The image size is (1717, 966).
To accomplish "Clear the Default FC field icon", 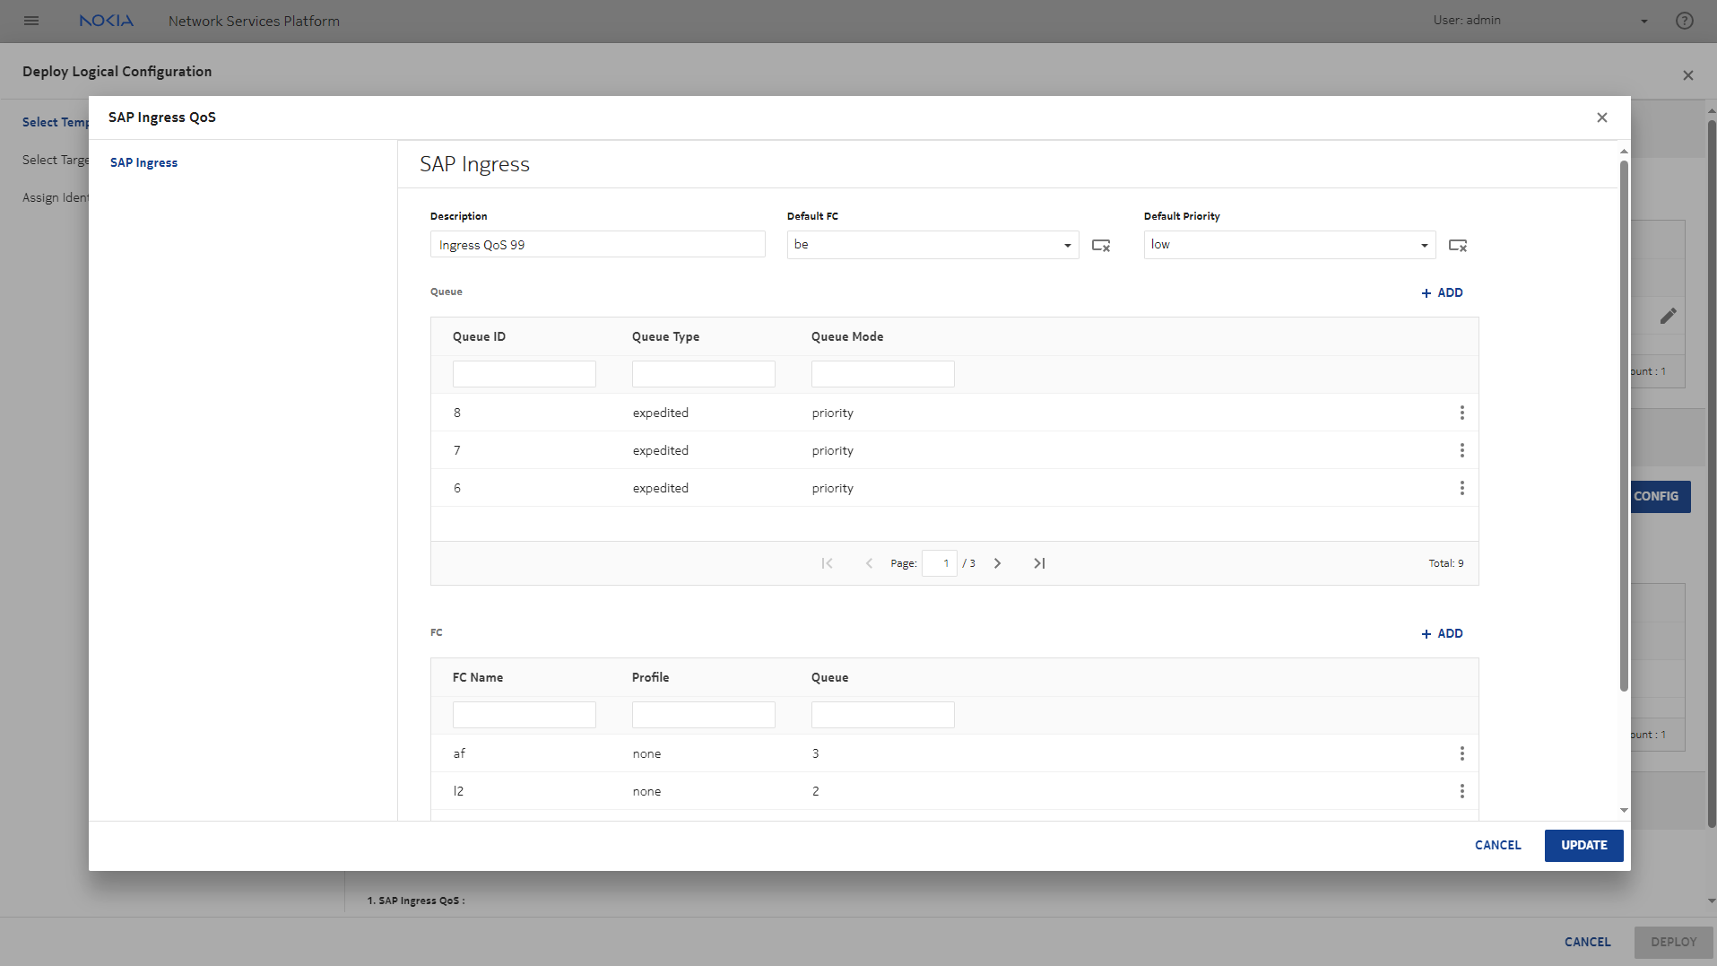I will 1101,245.
